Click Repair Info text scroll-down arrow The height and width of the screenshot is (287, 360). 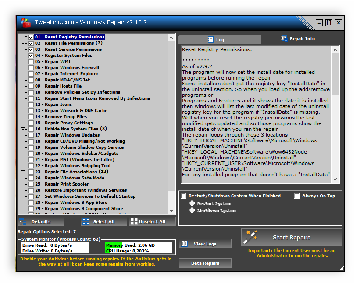point(335,179)
